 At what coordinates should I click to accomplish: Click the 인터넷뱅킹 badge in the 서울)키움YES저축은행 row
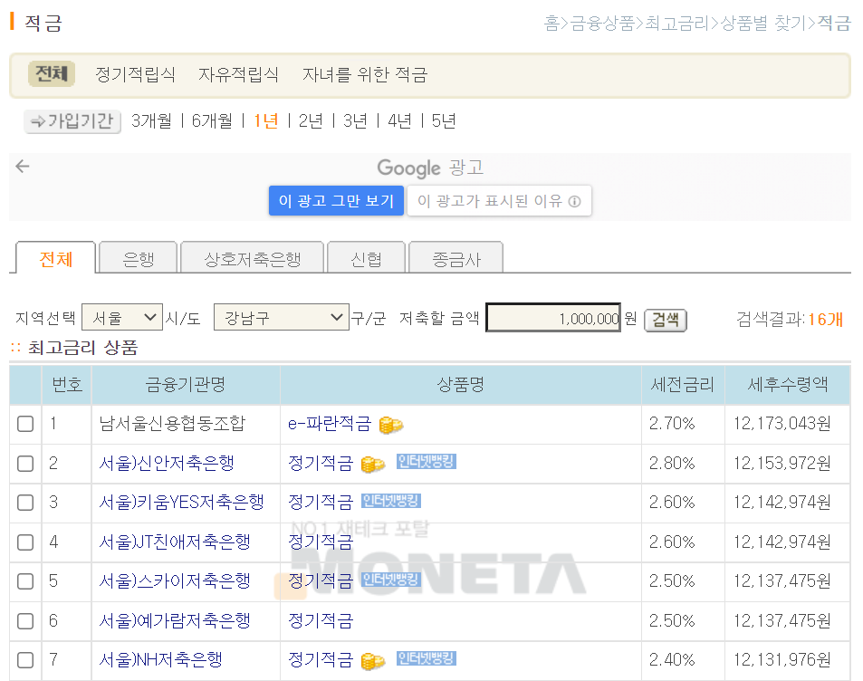pos(391,501)
